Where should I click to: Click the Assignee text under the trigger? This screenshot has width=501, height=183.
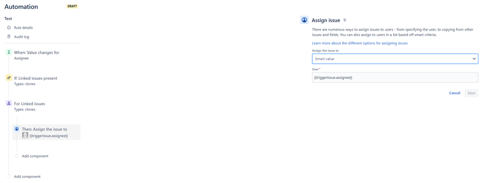click(22, 59)
